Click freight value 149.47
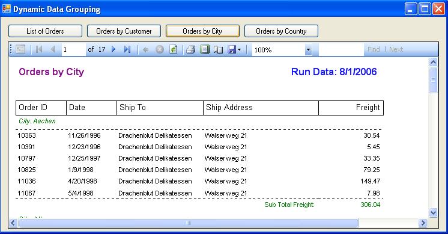 coord(370,181)
